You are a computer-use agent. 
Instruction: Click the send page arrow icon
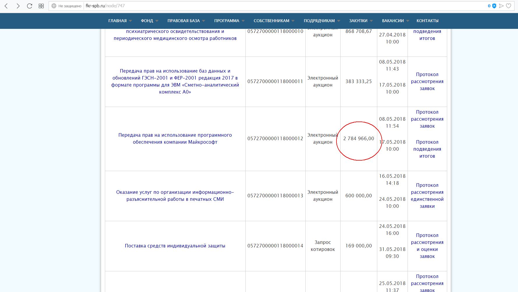coord(501,6)
